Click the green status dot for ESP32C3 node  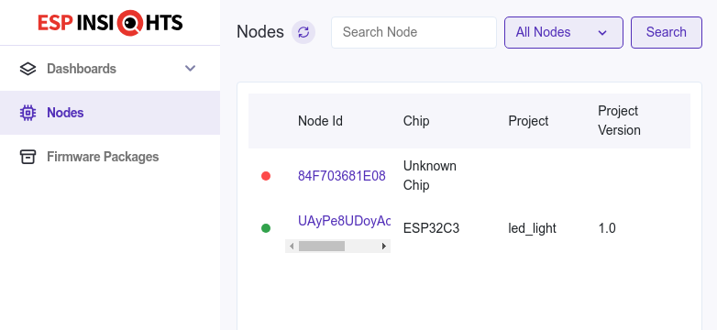(x=266, y=228)
